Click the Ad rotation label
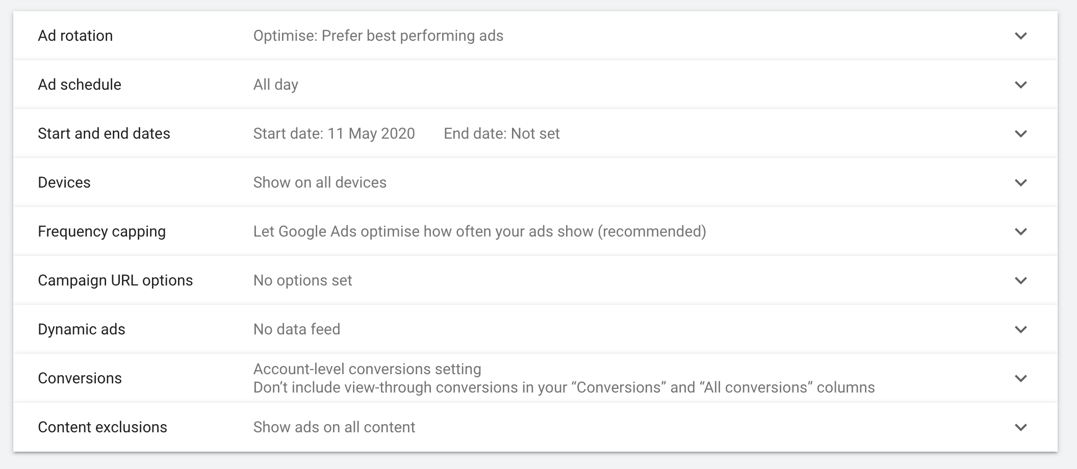This screenshot has height=469, width=1077. pyautogui.click(x=75, y=36)
